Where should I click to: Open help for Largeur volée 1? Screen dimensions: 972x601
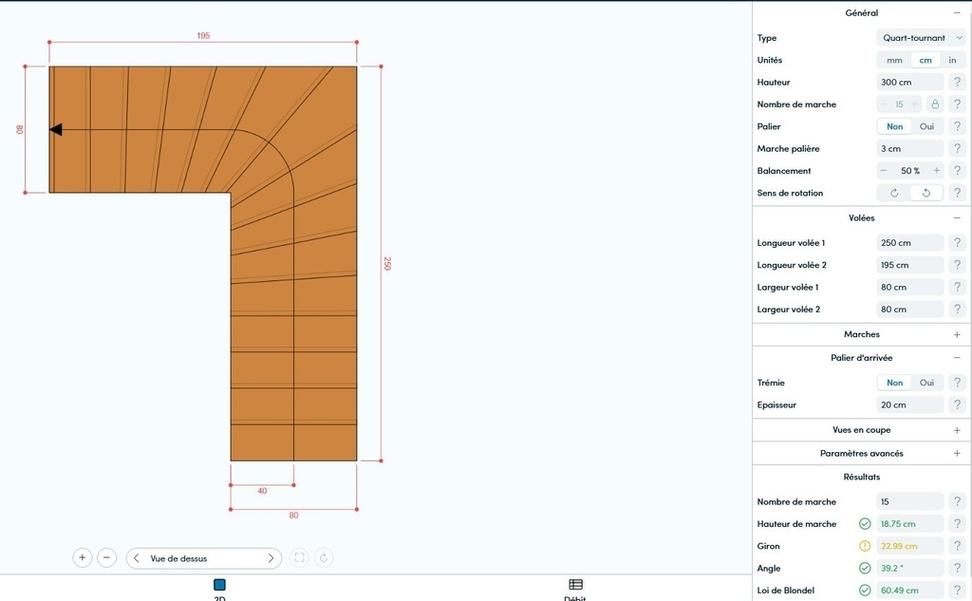coord(957,287)
